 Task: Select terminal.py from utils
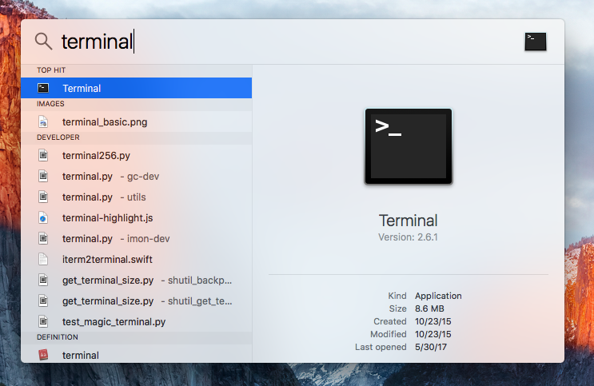coord(137,197)
